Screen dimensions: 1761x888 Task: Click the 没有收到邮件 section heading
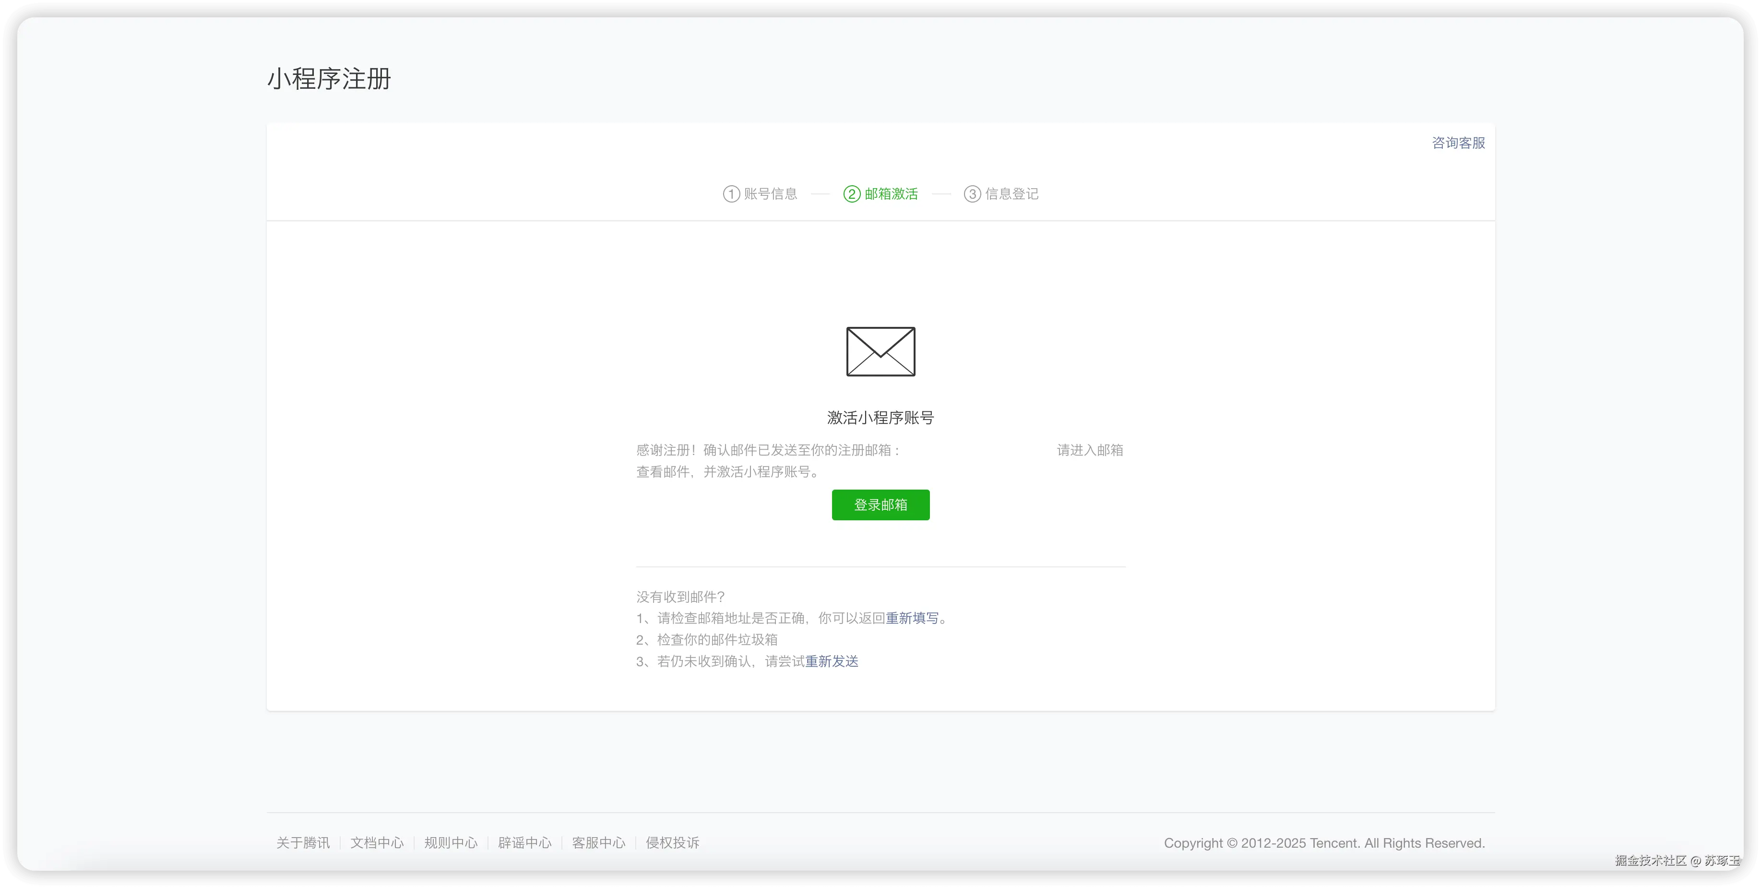(x=679, y=596)
